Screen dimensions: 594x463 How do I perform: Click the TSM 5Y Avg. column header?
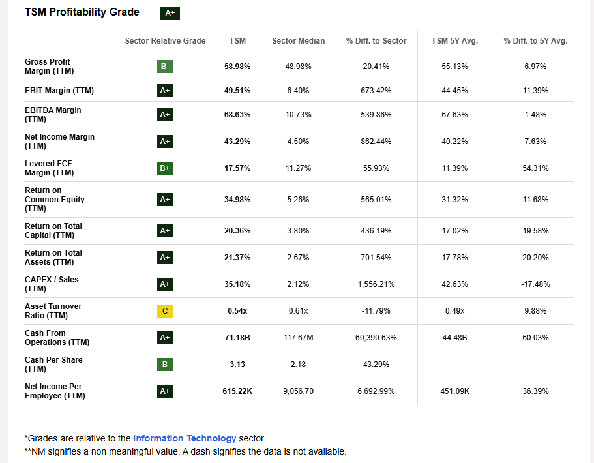point(454,41)
